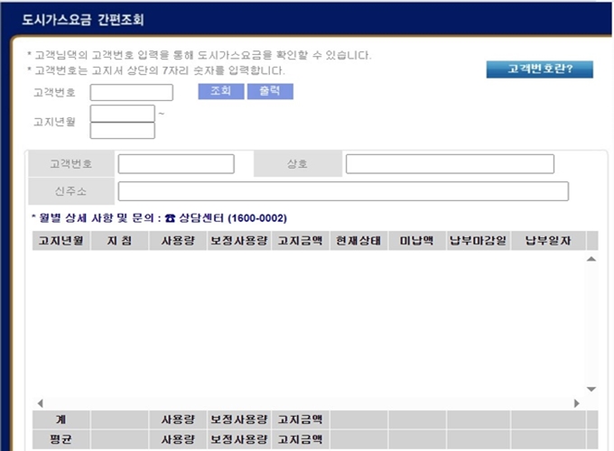Click 보정사용량 cell in the 계 row
The width and height of the screenshot is (614, 451).
click(239, 419)
